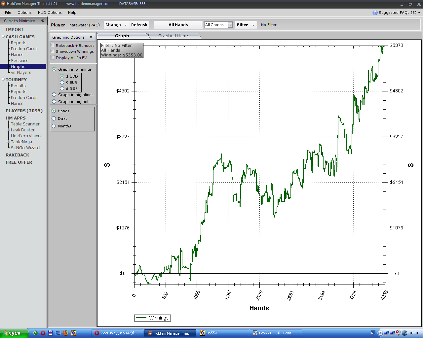Open the All Games dropdown
Viewport: 423px width, 338px height.
coord(230,25)
